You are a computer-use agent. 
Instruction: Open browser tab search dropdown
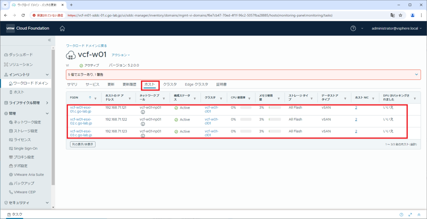(5, 5)
